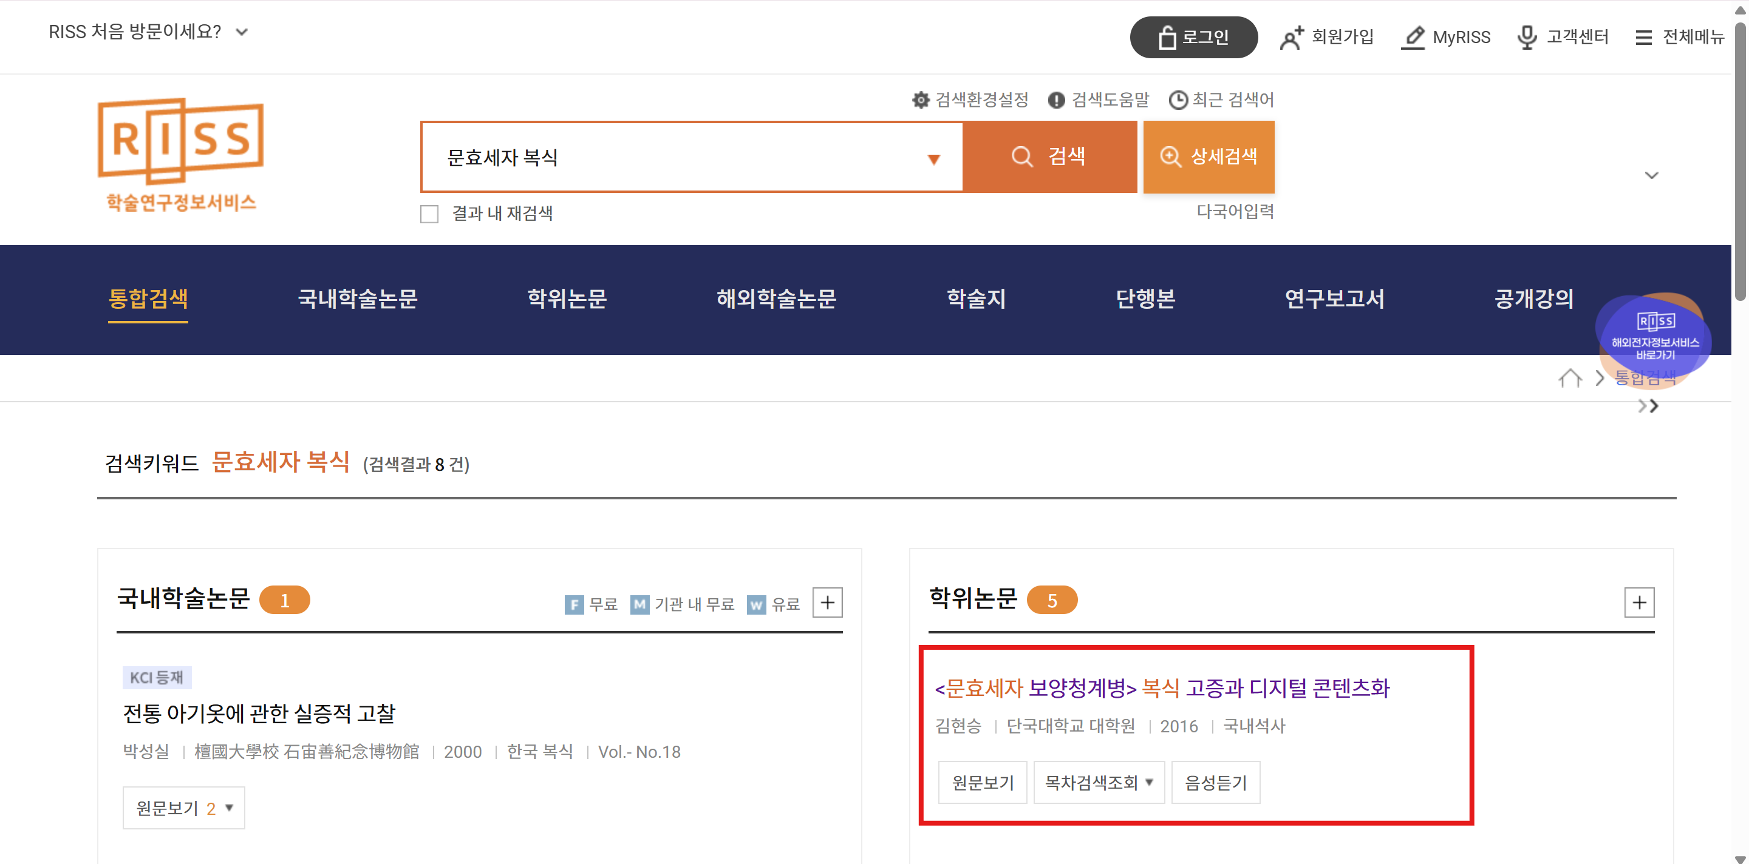The image size is (1749, 864).
Task: Click the 고객센터 microphone icon
Action: pyautogui.click(x=1527, y=37)
